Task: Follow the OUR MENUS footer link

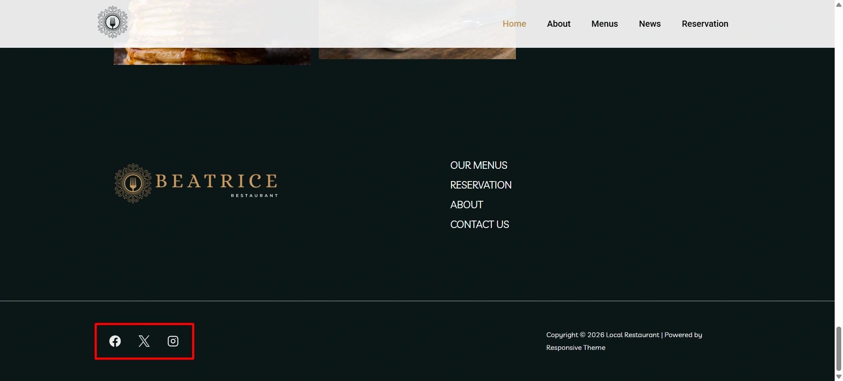Action: [479, 165]
